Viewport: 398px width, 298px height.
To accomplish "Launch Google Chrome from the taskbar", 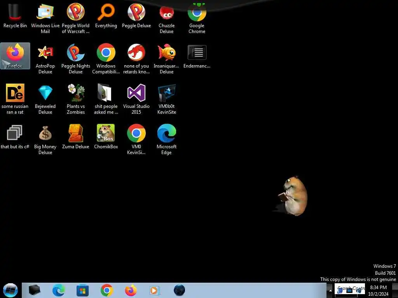I will [x=106, y=290].
